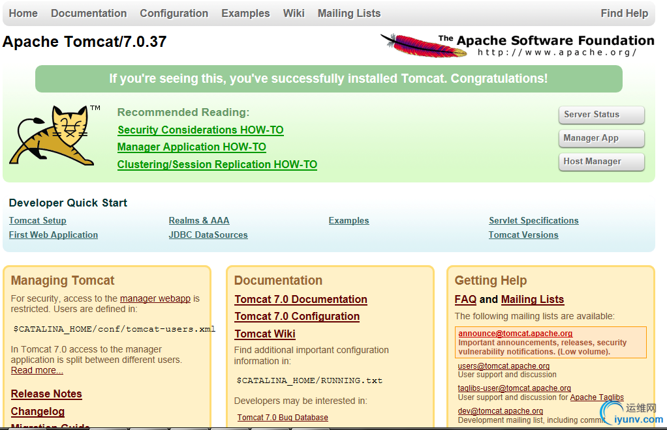Image resolution: width=667 pixels, height=430 pixels.
Task: Click the Managing Tomcat heading
Action: coord(63,280)
